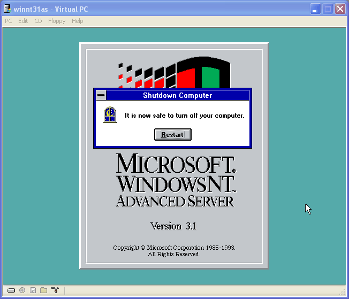Click the CD drive status icon
This screenshot has height=299, width=349.
22,290
